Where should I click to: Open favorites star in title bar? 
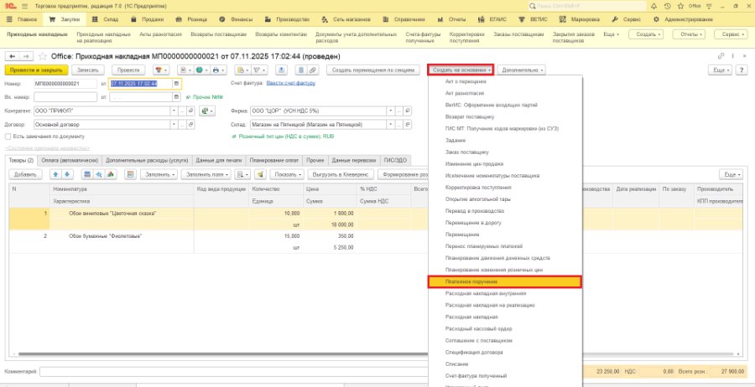click(680, 6)
